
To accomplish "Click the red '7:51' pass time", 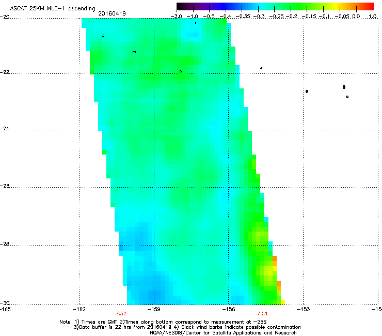I will coord(262,314).
